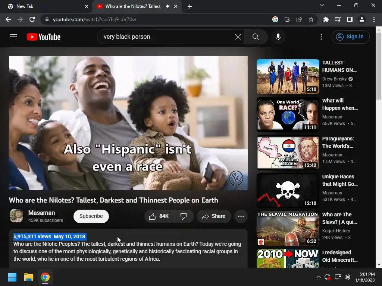Open the taskbar clock at 5:01 PM
This screenshot has width=382, height=286.
[365, 277]
